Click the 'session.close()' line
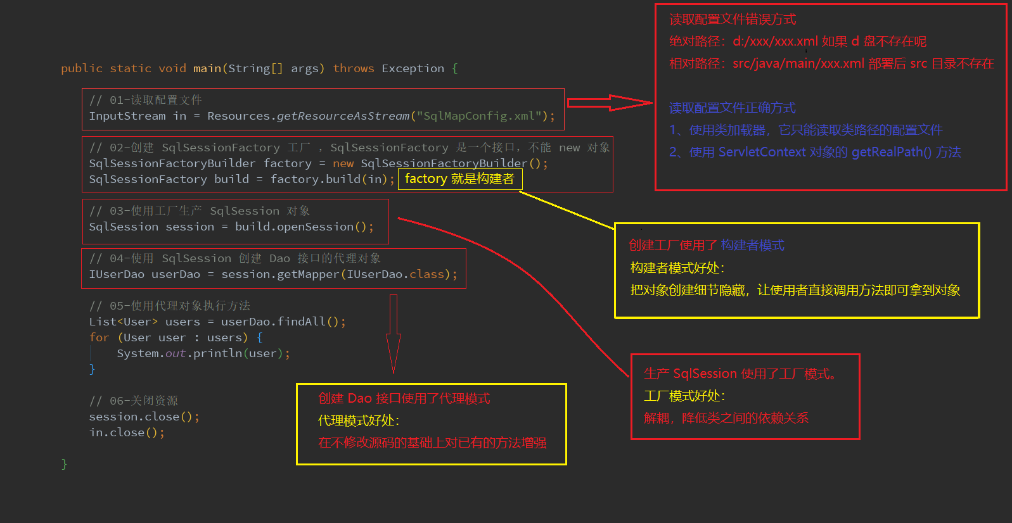The width and height of the screenshot is (1012, 523). [x=144, y=417]
